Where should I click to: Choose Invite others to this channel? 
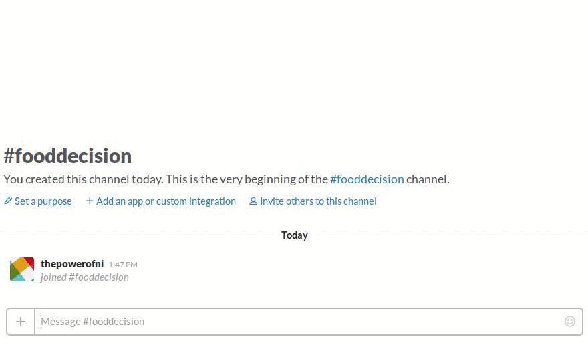pos(318,201)
